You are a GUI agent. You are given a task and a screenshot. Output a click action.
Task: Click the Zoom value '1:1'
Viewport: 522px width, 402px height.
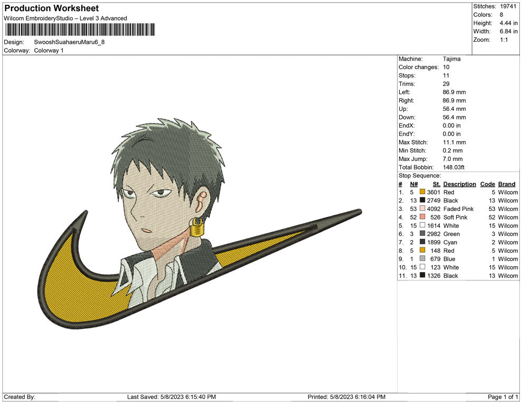(504, 40)
